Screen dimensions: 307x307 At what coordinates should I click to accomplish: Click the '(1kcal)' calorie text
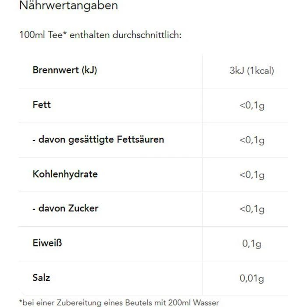[261, 71]
